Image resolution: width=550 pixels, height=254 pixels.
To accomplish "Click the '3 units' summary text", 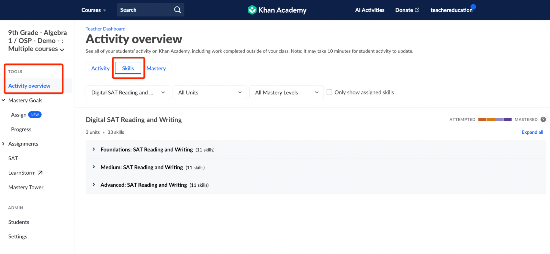I will pyautogui.click(x=93, y=132).
